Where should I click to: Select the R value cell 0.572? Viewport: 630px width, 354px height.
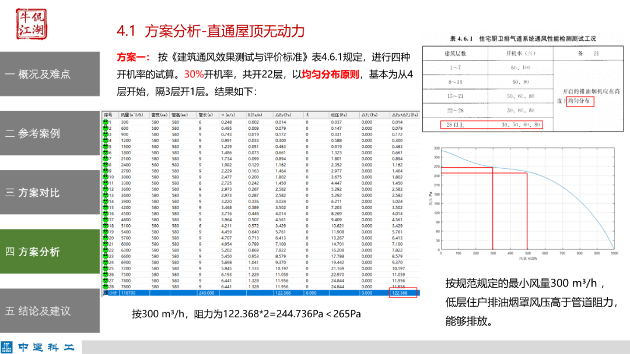(254, 226)
